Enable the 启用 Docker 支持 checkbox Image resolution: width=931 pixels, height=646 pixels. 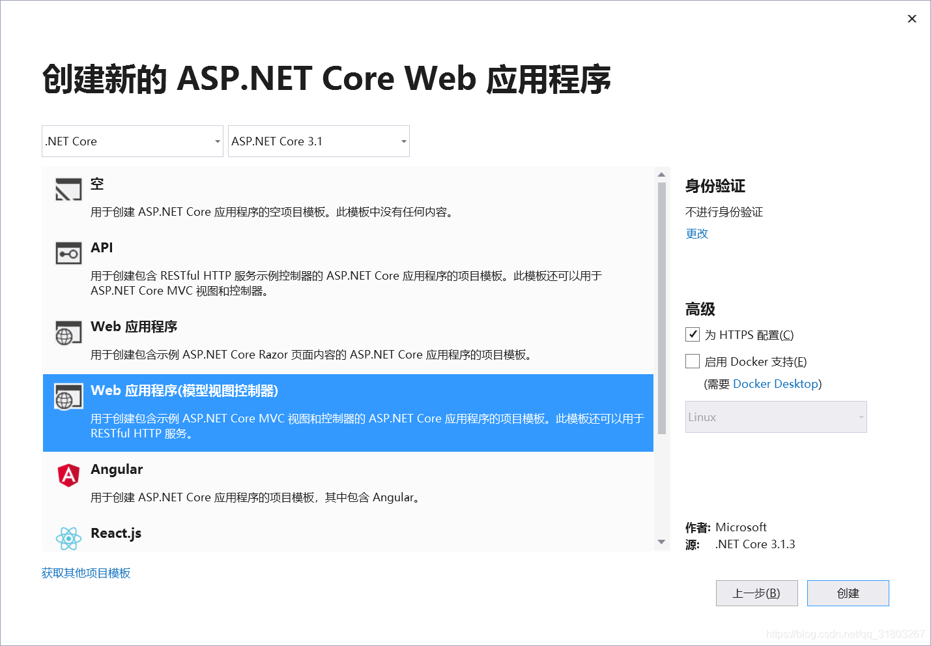[x=693, y=361]
